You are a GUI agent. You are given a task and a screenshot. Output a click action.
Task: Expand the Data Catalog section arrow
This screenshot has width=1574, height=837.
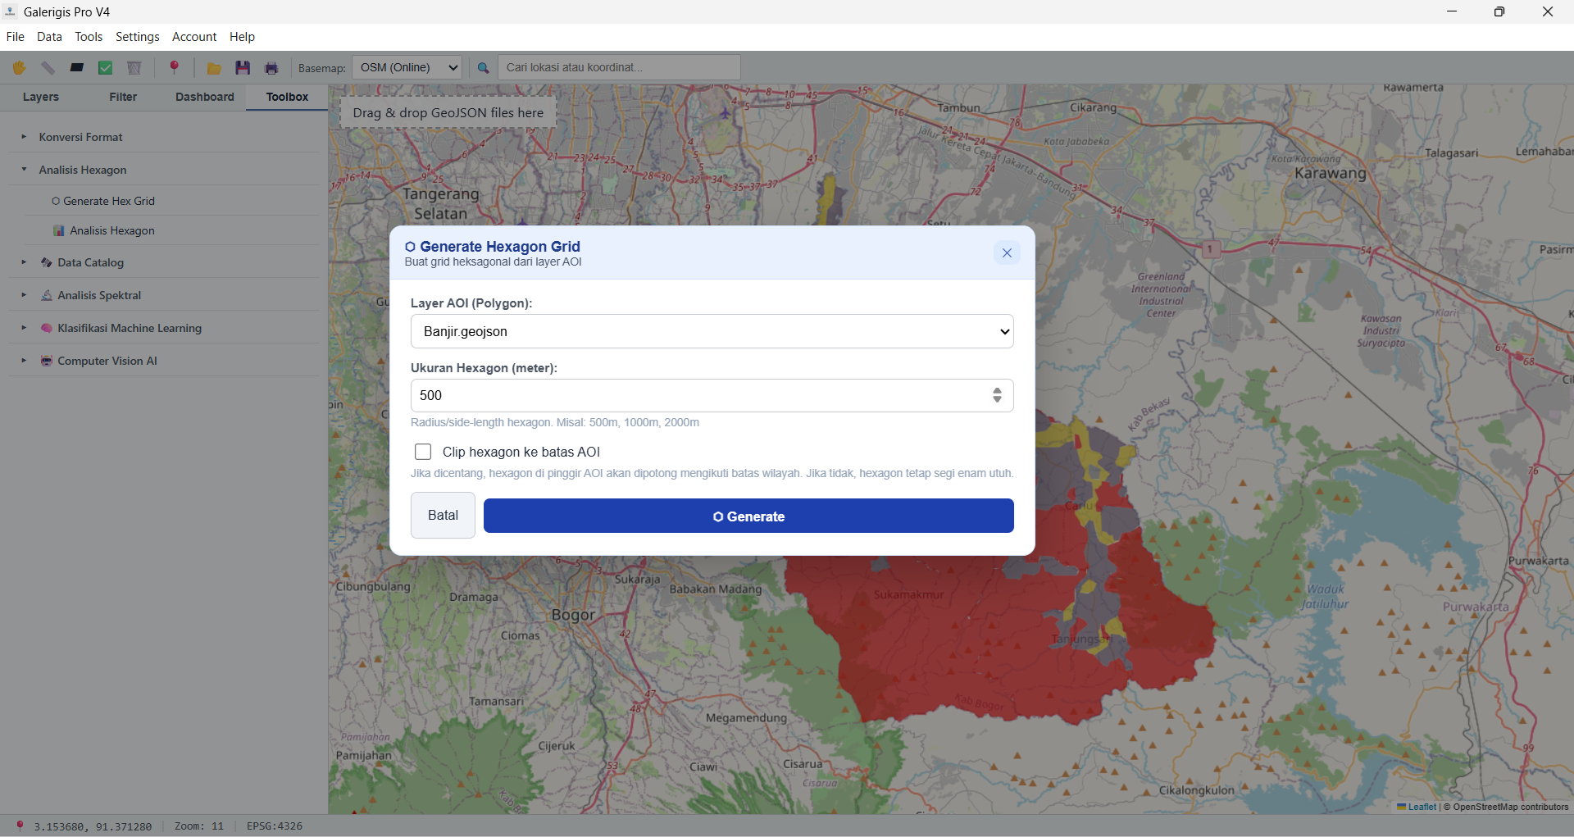coord(24,262)
